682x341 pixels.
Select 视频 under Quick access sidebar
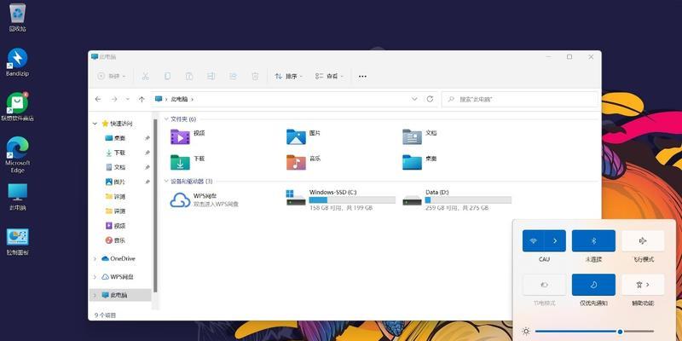(x=115, y=226)
